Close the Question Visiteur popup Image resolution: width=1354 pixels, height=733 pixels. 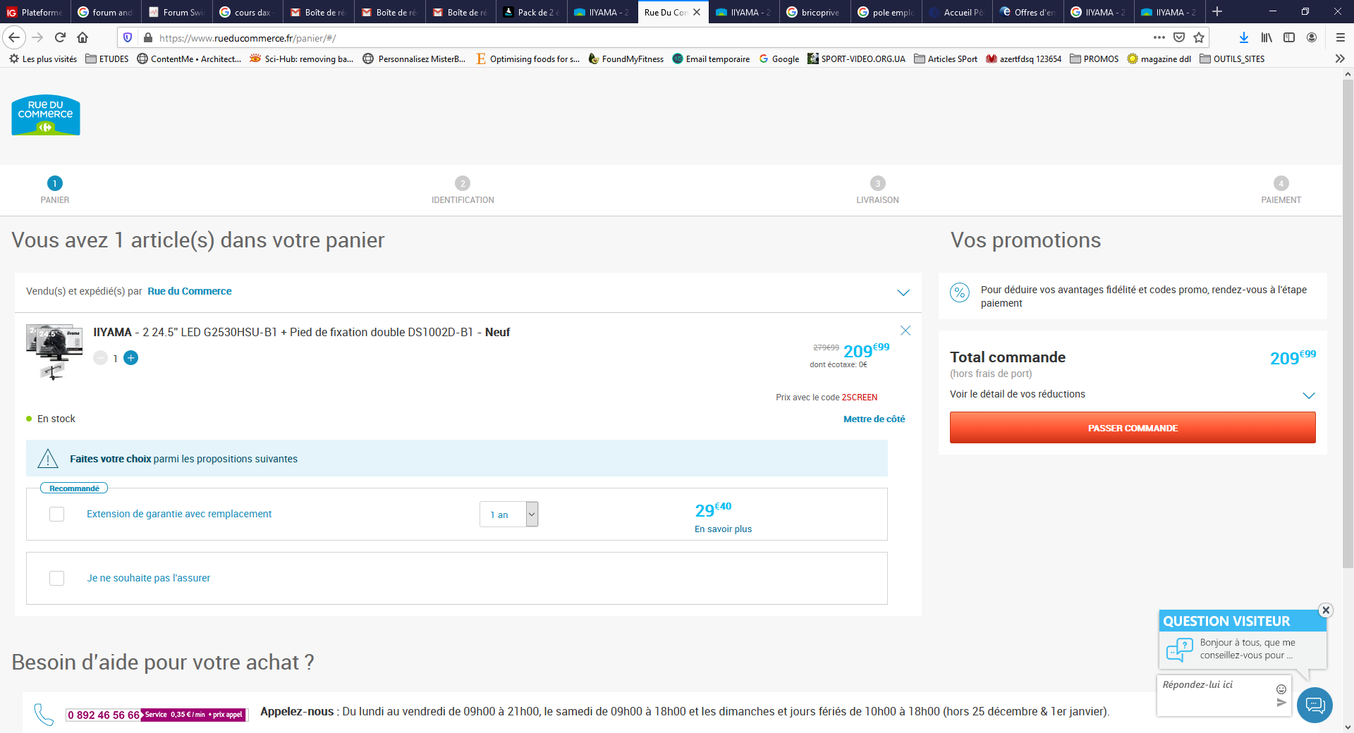click(1326, 610)
